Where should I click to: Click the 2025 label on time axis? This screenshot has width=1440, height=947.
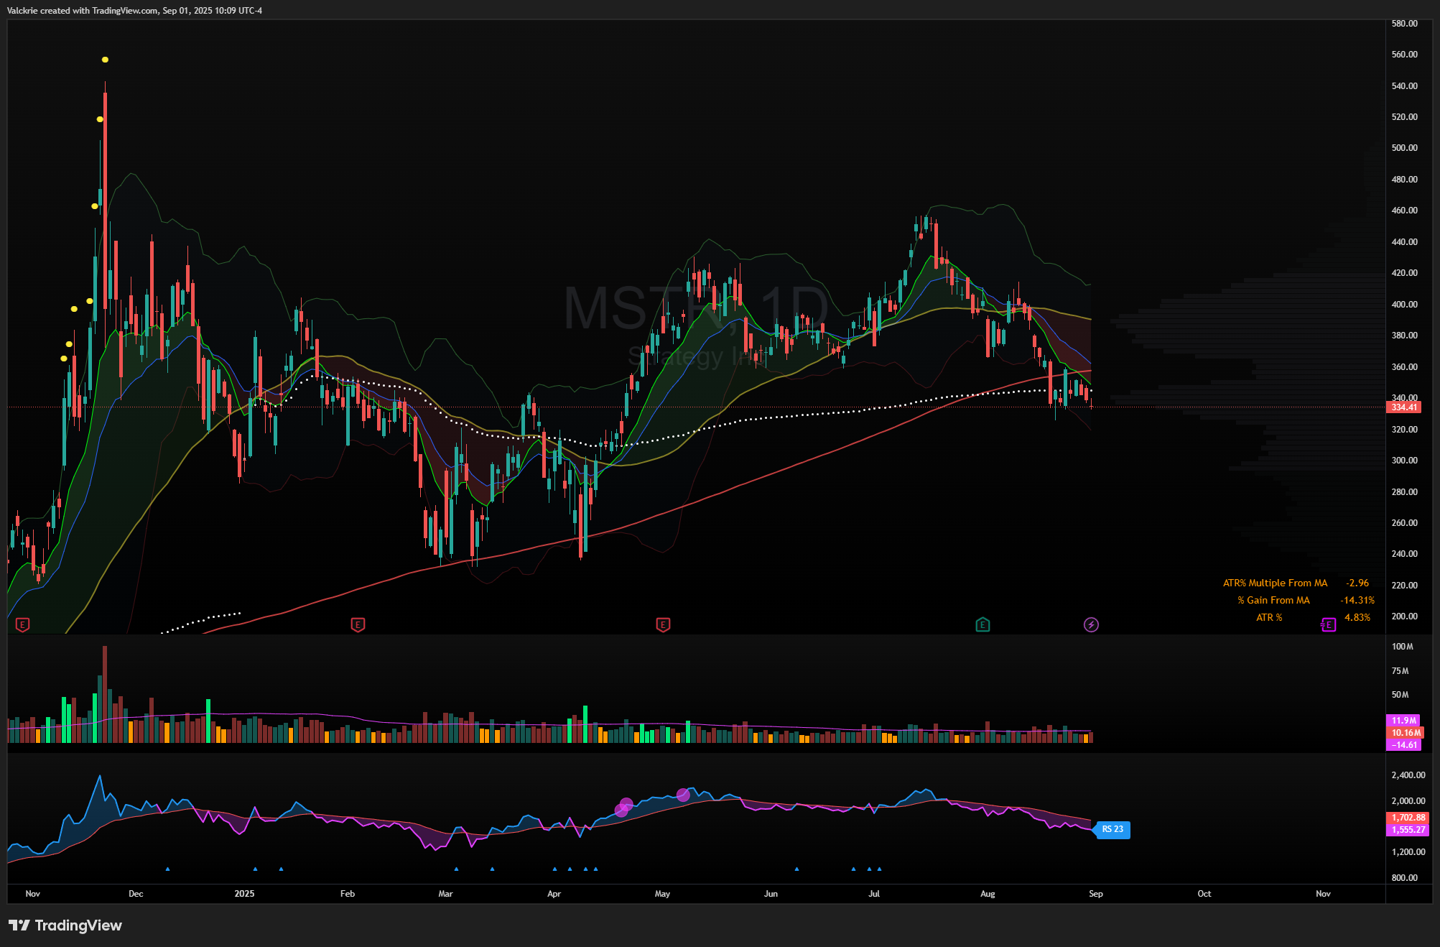click(x=244, y=894)
